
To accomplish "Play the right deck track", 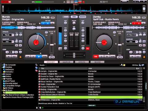I will coord(107,57).
